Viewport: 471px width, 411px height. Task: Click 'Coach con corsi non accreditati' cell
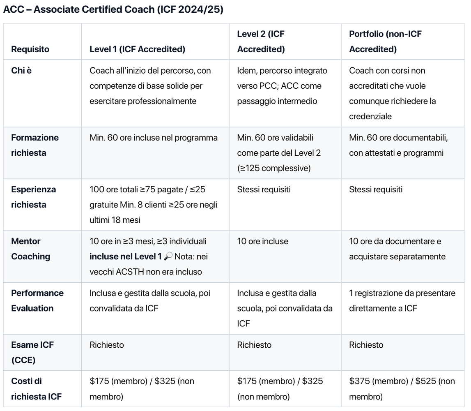(x=392, y=93)
